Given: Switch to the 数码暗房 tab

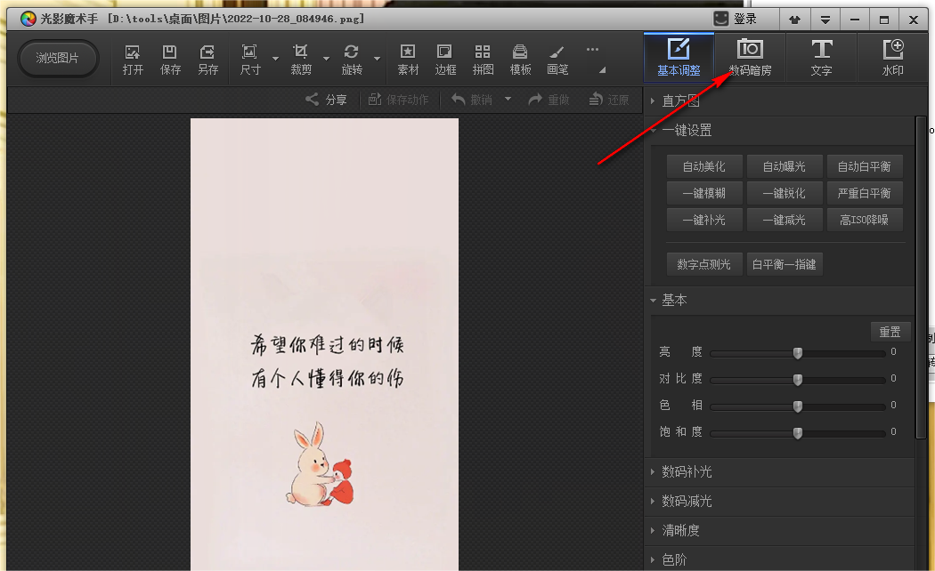Looking at the screenshot, I should coord(750,58).
